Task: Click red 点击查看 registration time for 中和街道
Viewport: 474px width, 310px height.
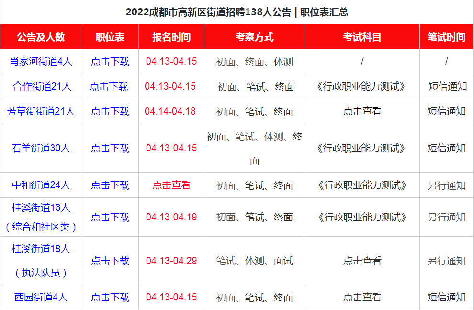Action: 171,185
